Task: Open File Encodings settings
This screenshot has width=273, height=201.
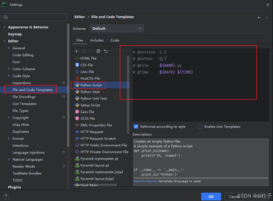Action: [x=24, y=97]
